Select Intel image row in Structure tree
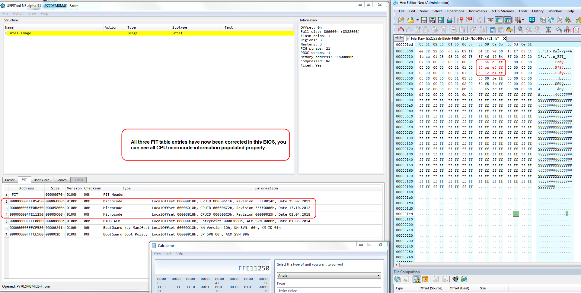This screenshot has width=581, height=293. (149, 33)
